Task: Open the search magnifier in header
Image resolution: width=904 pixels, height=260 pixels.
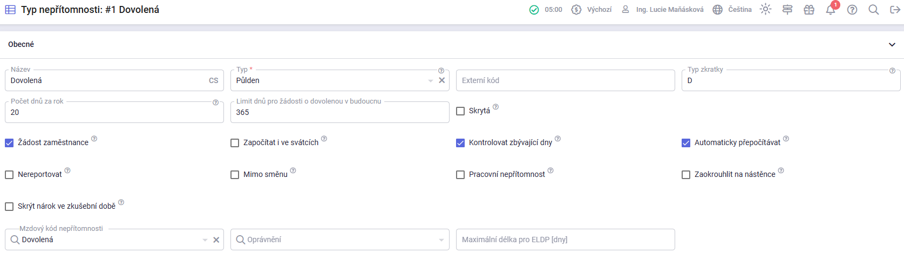Action: tap(873, 10)
